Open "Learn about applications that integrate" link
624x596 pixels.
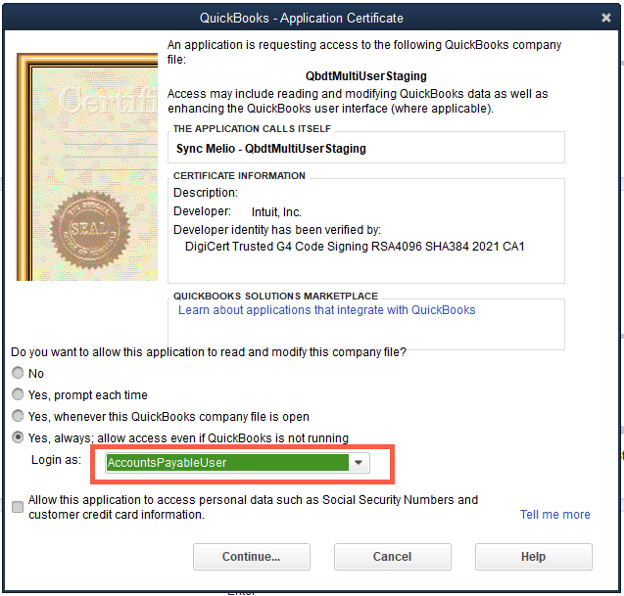click(326, 310)
